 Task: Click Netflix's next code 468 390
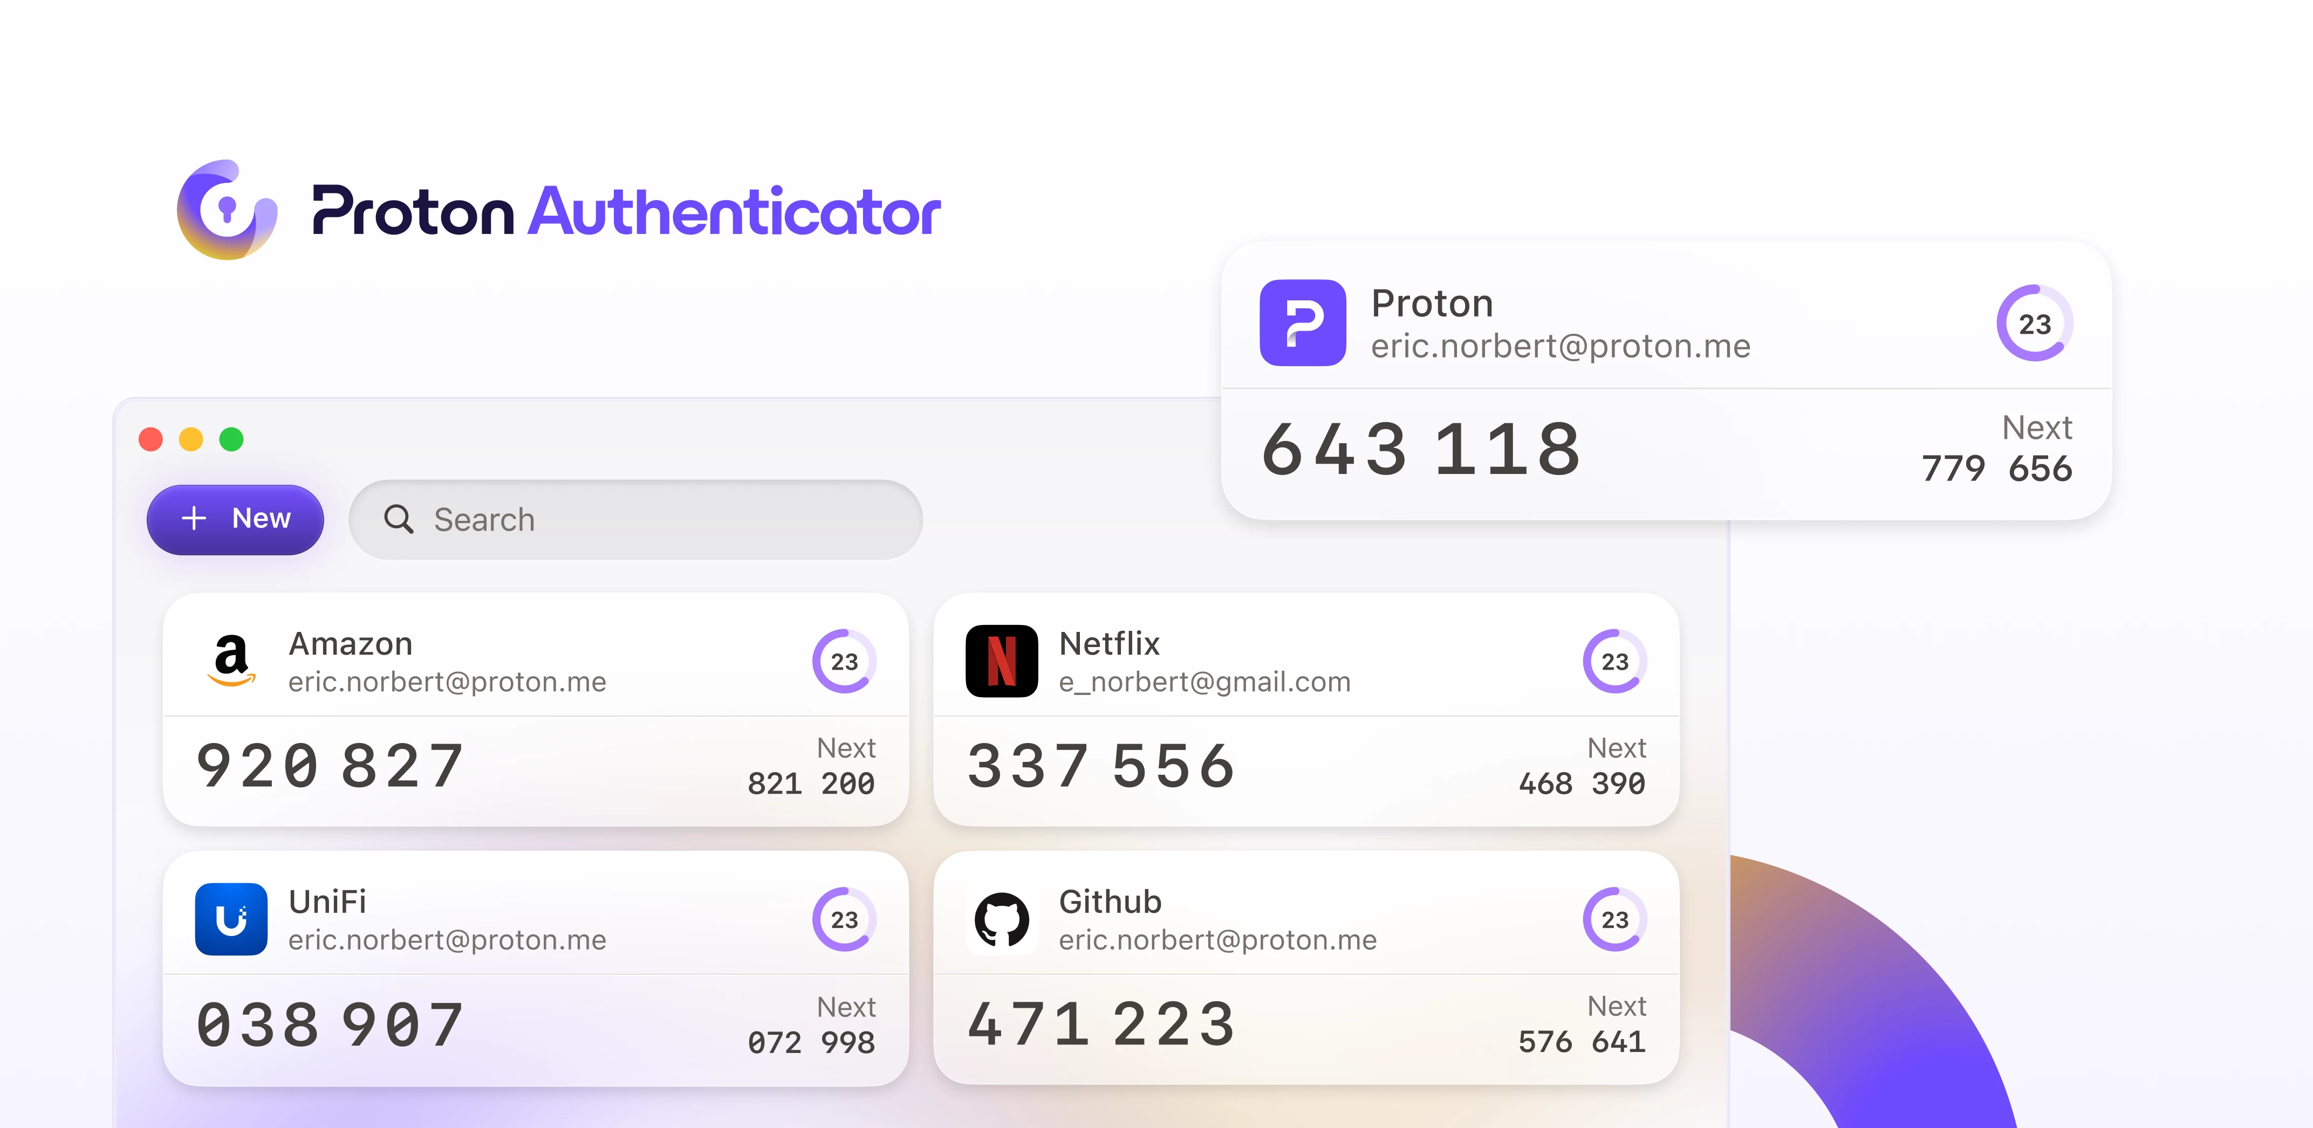[x=1581, y=783]
